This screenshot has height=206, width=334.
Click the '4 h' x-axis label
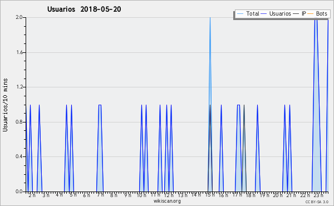click(x=60, y=195)
